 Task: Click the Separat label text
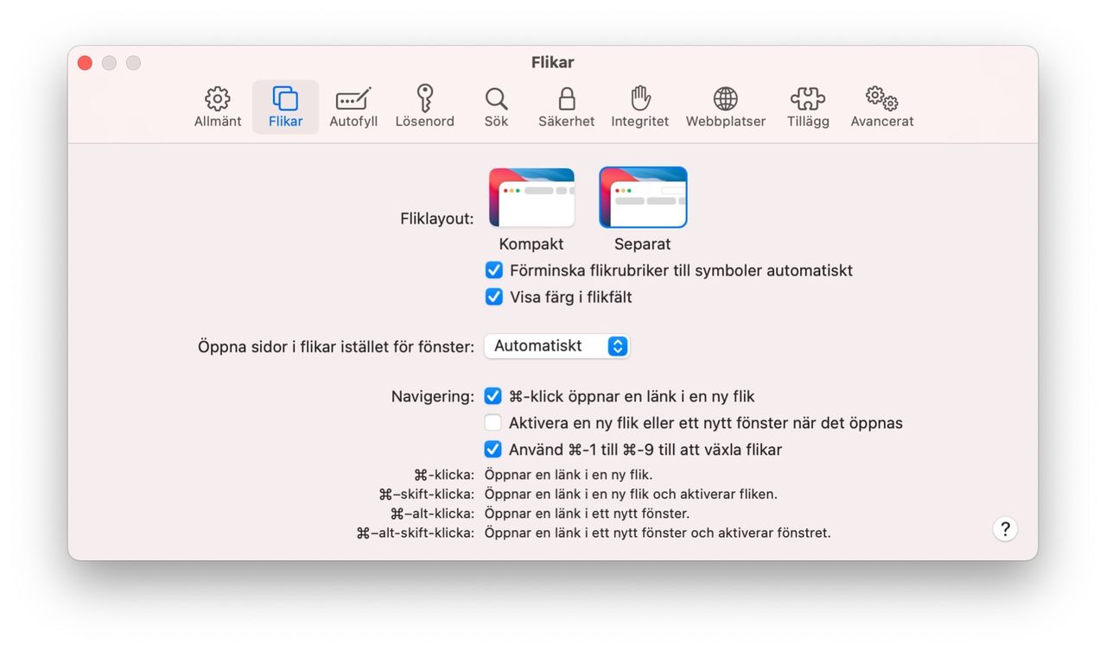[643, 244]
